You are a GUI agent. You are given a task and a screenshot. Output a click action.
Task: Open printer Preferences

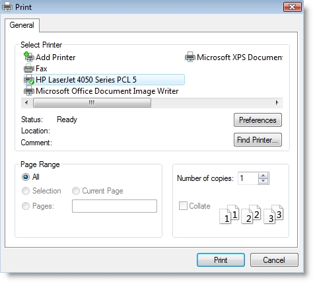[258, 120]
